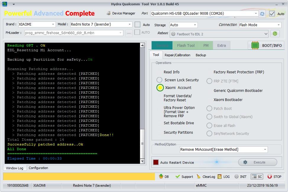Image resolution: width=288 pixels, height=192 pixels.
Task: Run the selected operation with Execute
Action: point(258,162)
